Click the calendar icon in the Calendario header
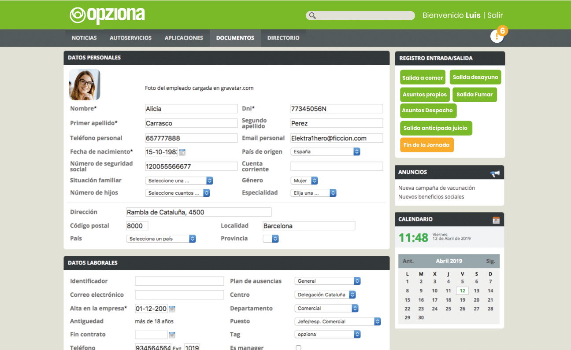Screen dimensions: 571x350 pyautogui.click(x=496, y=220)
